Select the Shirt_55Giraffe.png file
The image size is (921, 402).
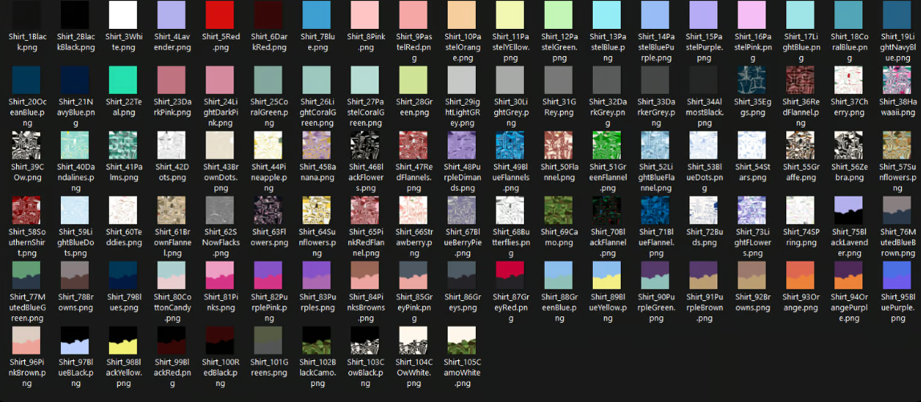tap(800, 146)
